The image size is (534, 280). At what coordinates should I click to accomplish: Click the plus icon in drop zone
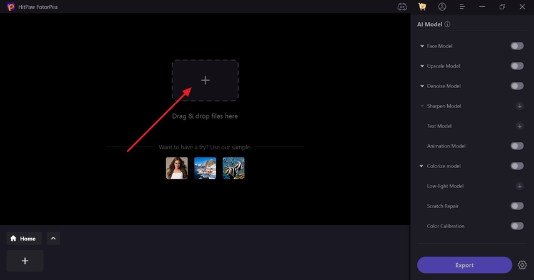205,80
